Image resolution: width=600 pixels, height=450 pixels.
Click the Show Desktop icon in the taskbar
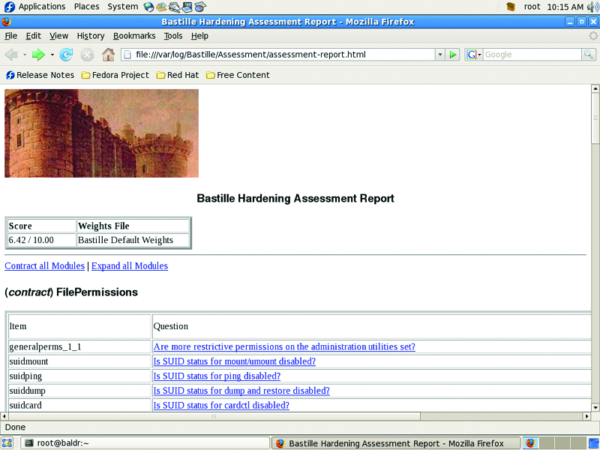pyautogui.click(x=7, y=443)
